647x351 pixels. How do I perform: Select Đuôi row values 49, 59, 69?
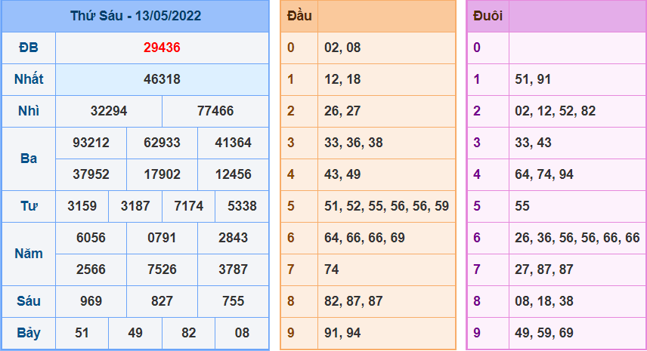pos(544,333)
